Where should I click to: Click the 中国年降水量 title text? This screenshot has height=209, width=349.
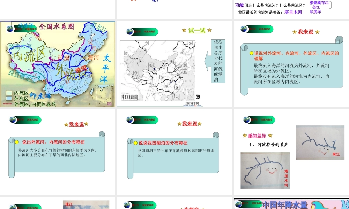[285, 205]
